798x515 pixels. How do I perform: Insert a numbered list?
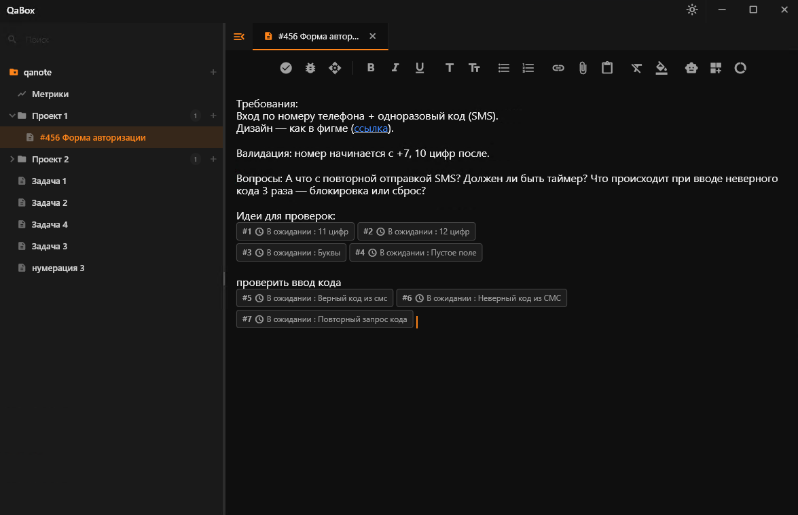point(528,68)
